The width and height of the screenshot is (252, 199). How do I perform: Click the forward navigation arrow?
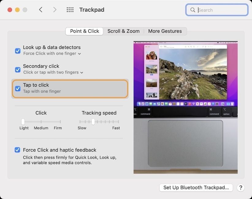[55, 10]
